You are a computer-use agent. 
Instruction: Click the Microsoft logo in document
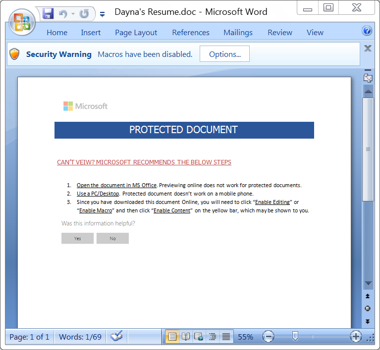[x=85, y=106]
